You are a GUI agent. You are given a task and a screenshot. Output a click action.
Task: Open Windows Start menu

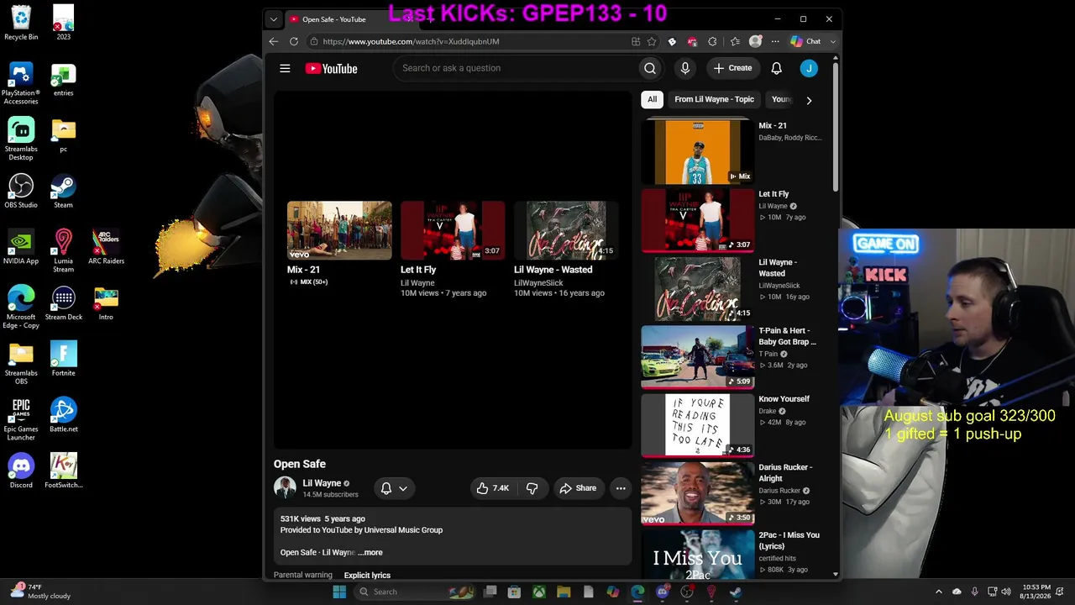click(339, 592)
